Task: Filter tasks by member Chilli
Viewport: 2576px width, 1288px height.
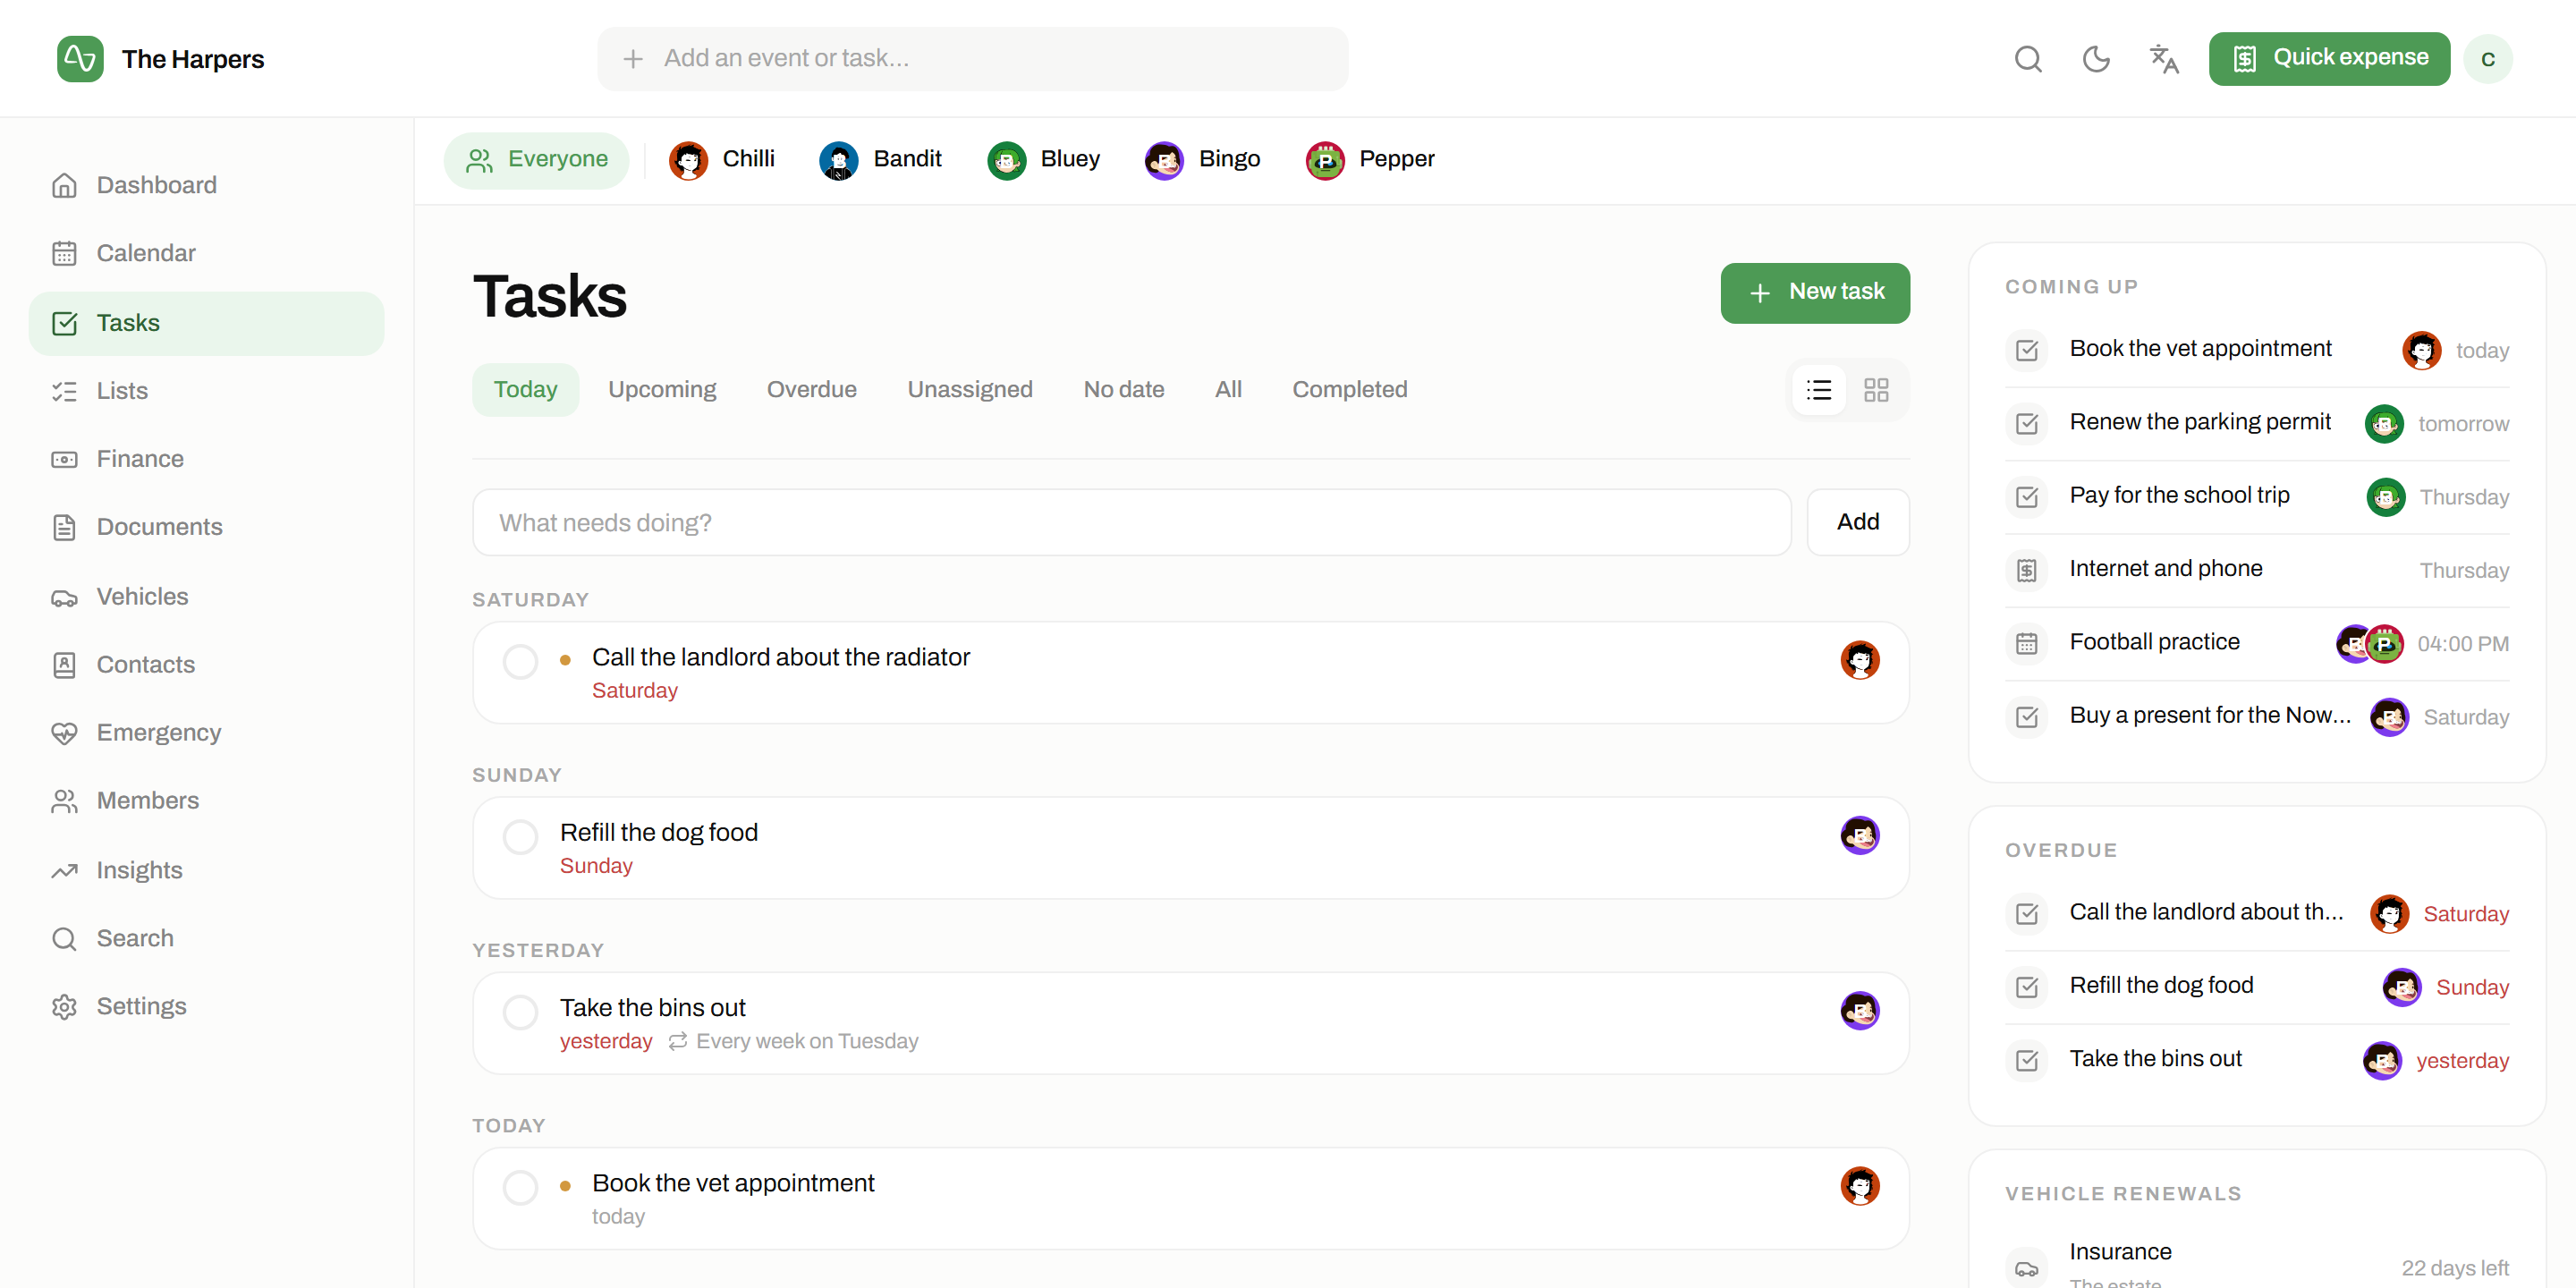Action: [722, 160]
